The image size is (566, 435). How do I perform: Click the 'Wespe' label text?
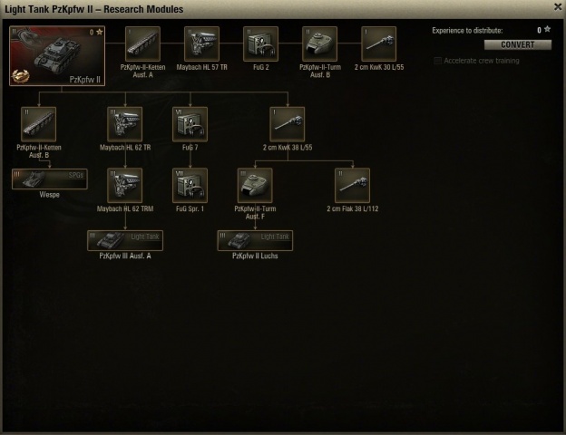(50, 195)
